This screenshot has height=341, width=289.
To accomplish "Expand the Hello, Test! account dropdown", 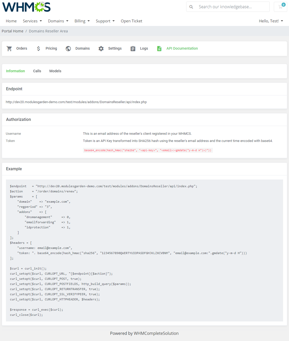I will tap(271, 21).
